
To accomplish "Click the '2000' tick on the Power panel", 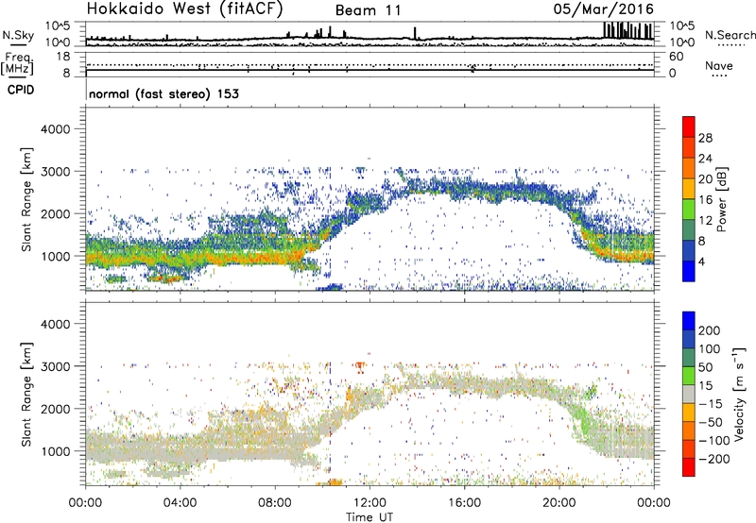I will (56, 213).
